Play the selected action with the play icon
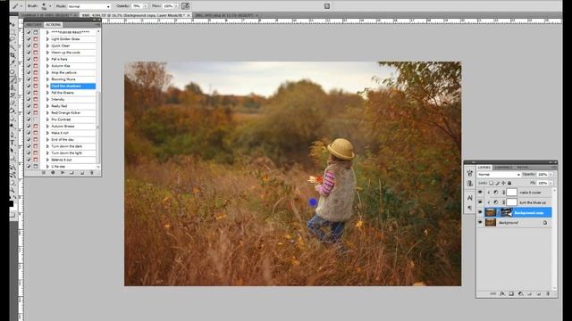Image resolution: width=572 pixels, height=321 pixels. click(63, 173)
